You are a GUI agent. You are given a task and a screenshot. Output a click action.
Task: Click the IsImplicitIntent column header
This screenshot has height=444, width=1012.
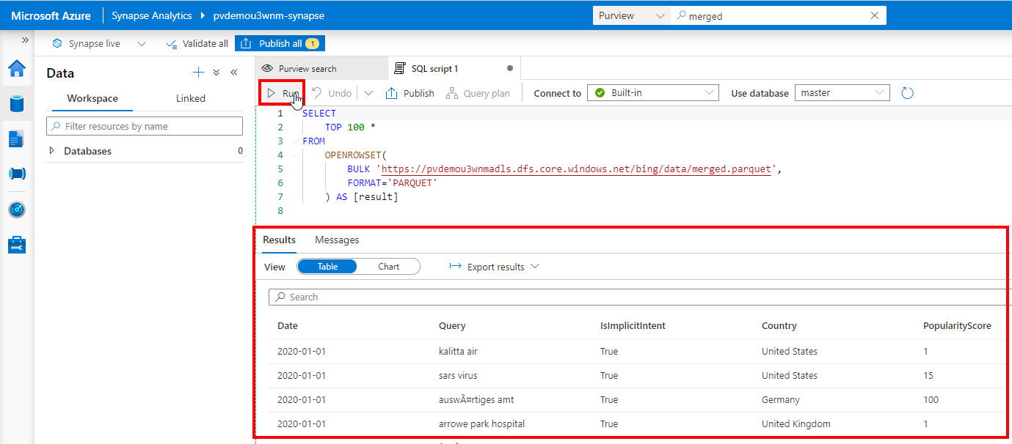633,325
